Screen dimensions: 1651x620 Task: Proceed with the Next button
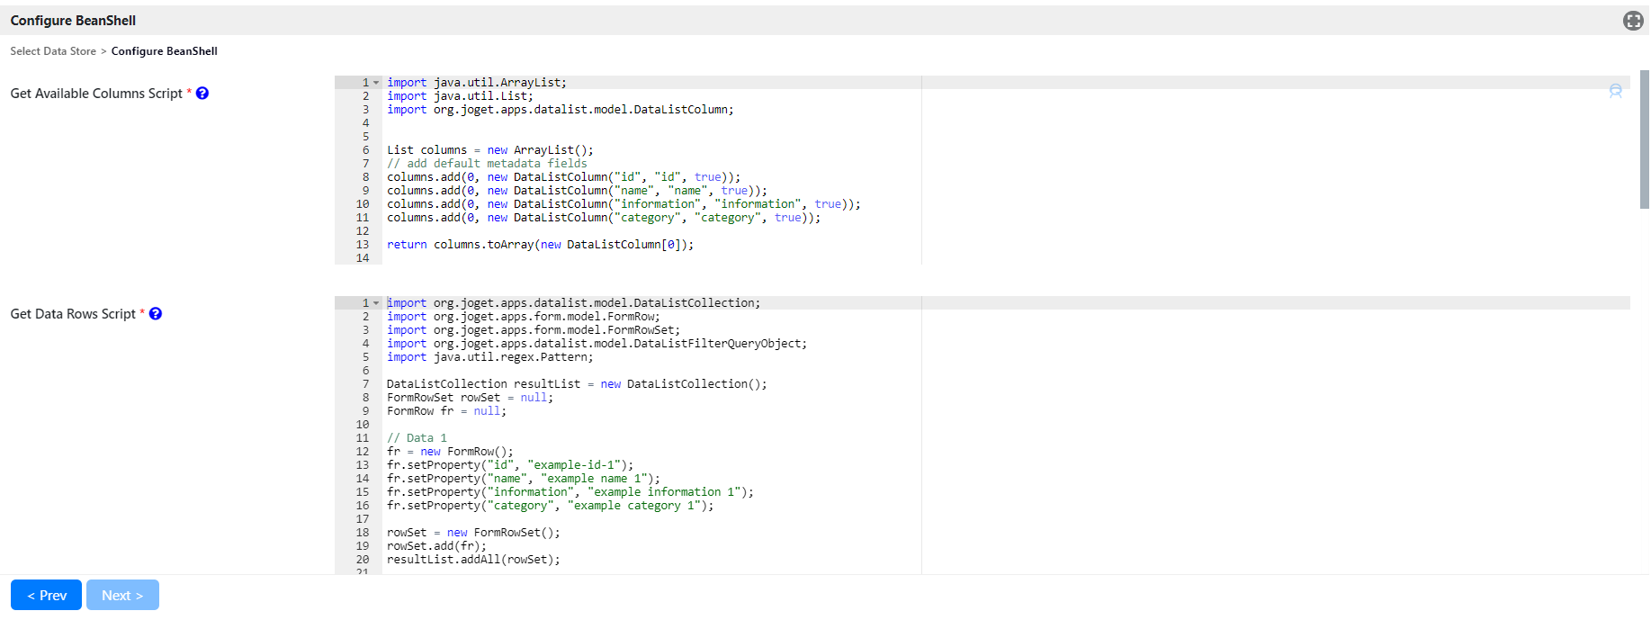click(122, 595)
